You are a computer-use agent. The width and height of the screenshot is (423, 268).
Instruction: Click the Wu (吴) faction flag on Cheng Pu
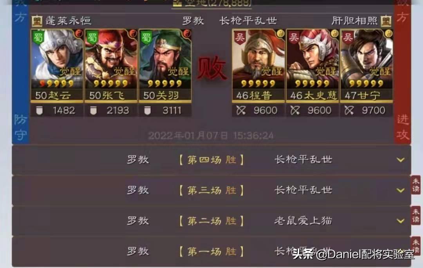tap(240, 37)
